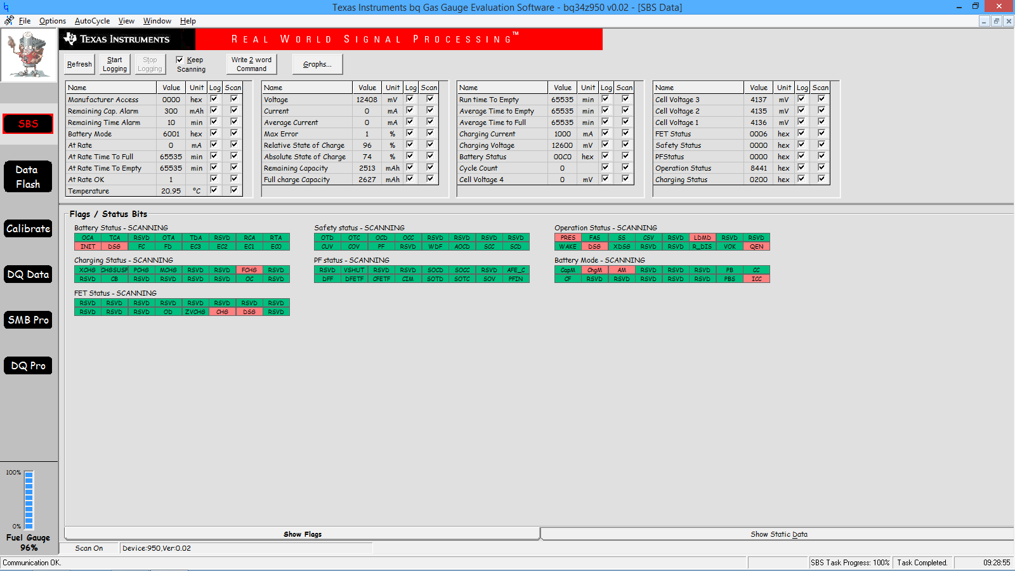This screenshot has height=571, width=1015.
Task: Open the SBS panel
Action: pos(28,124)
